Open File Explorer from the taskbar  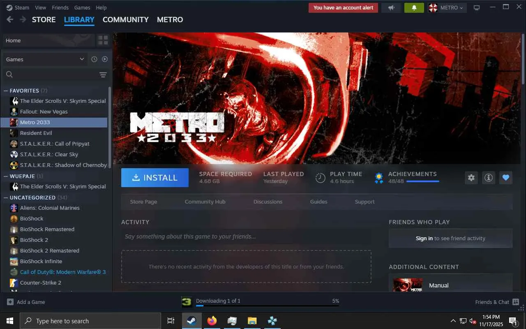click(252, 321)
